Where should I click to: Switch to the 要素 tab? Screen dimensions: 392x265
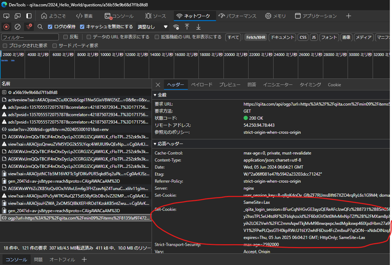[x=85, y=16]
